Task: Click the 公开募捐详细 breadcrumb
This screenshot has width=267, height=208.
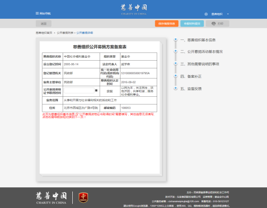Action: (85, 33)
